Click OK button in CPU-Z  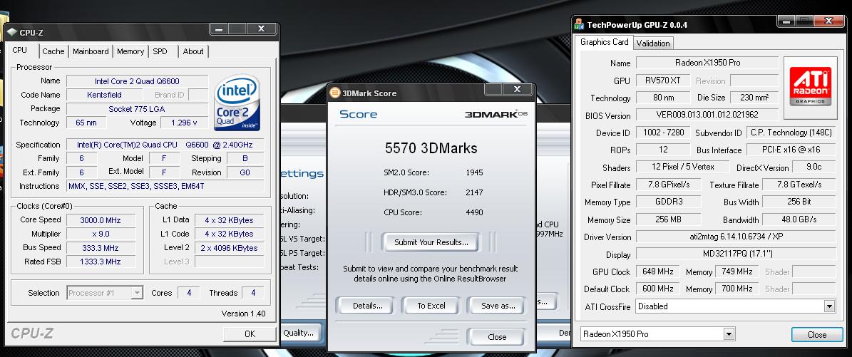[250, 333]
